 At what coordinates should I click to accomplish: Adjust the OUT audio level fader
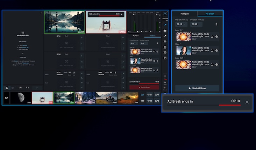coord(157,14)
